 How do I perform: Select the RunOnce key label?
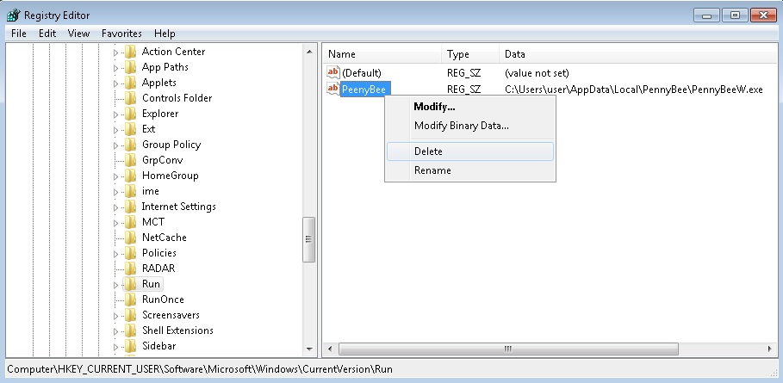[163, 300]
